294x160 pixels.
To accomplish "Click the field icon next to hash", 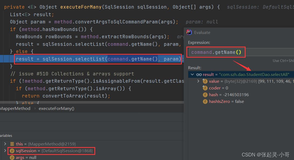I will click(205, 95).
